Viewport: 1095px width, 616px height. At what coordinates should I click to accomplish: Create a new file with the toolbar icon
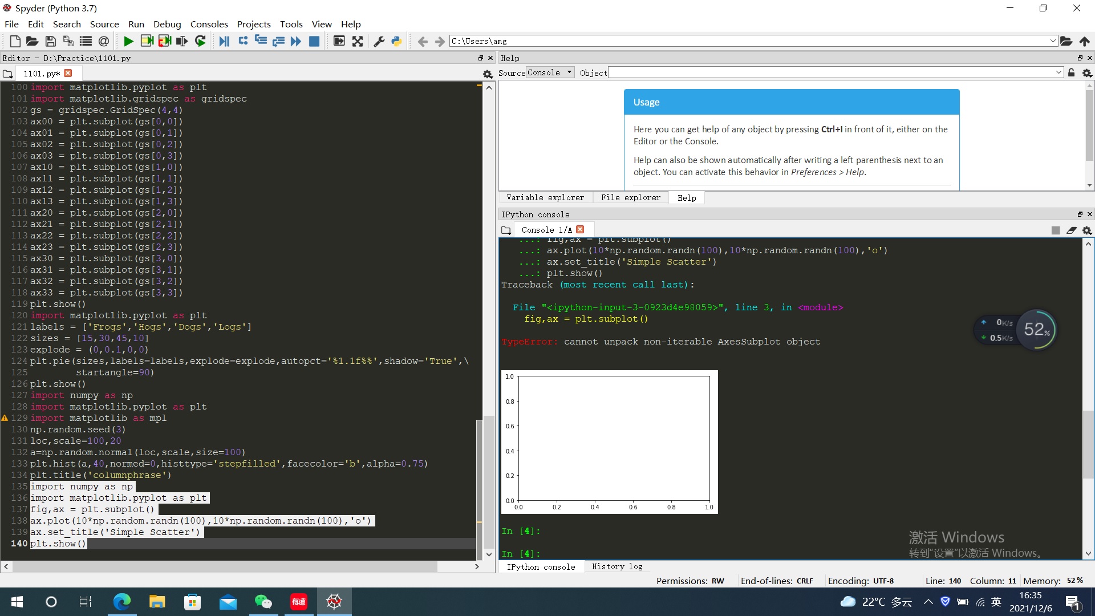pyautogui.click(x=15, y=41)
